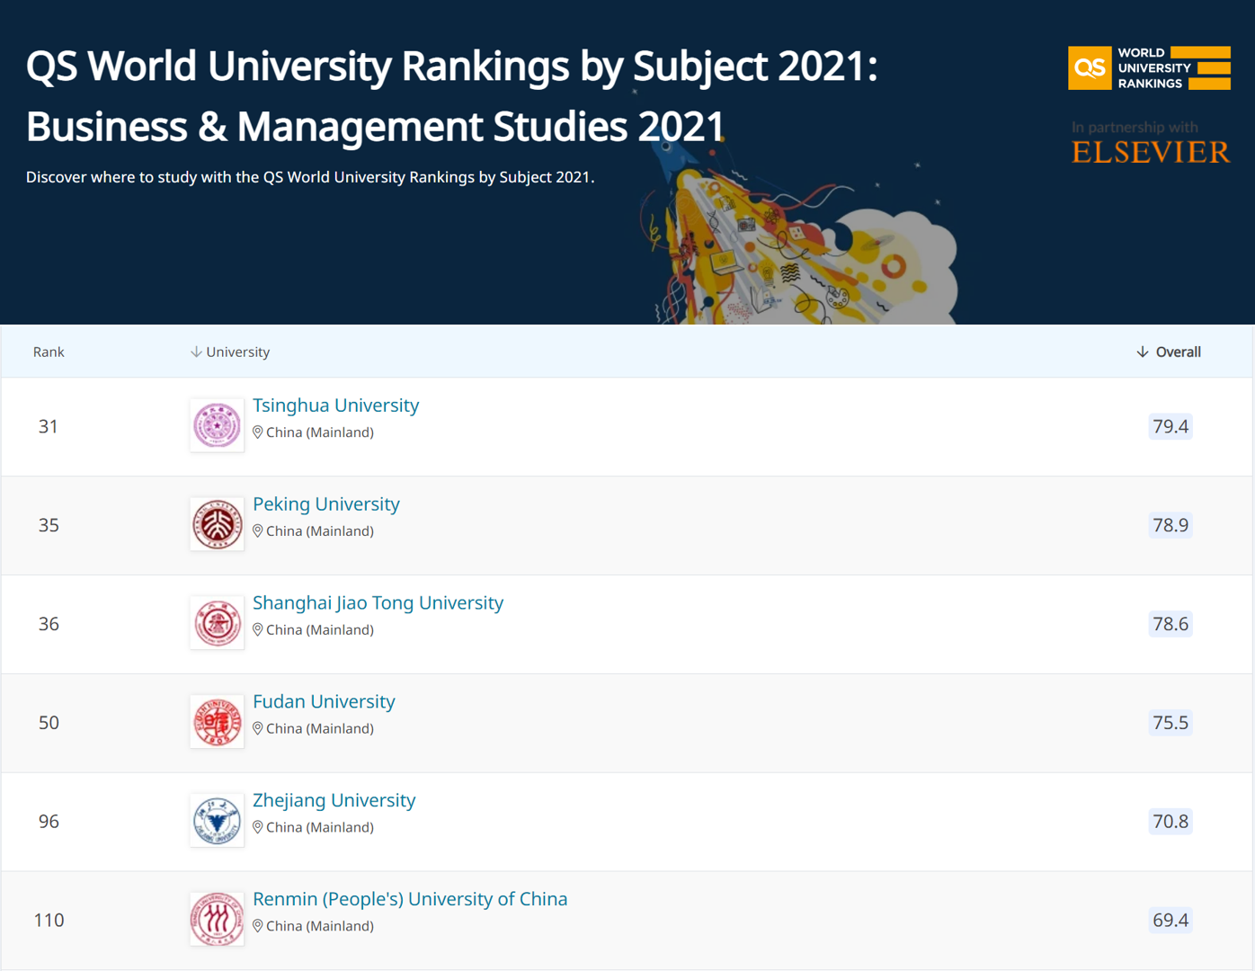Screen dimensions: 1255x971
Task: Click overall score 75.5
Action: coord(1170,723)
